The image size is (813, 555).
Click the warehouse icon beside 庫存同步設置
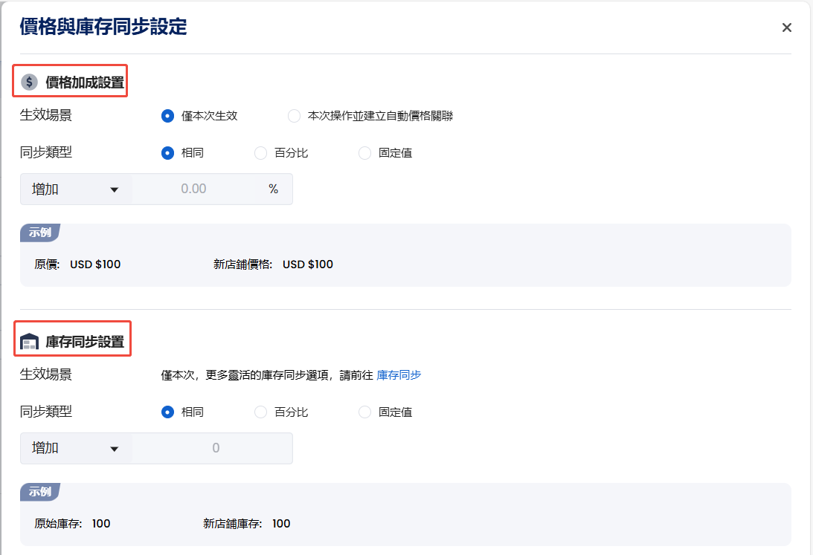(x=29, y=343)
